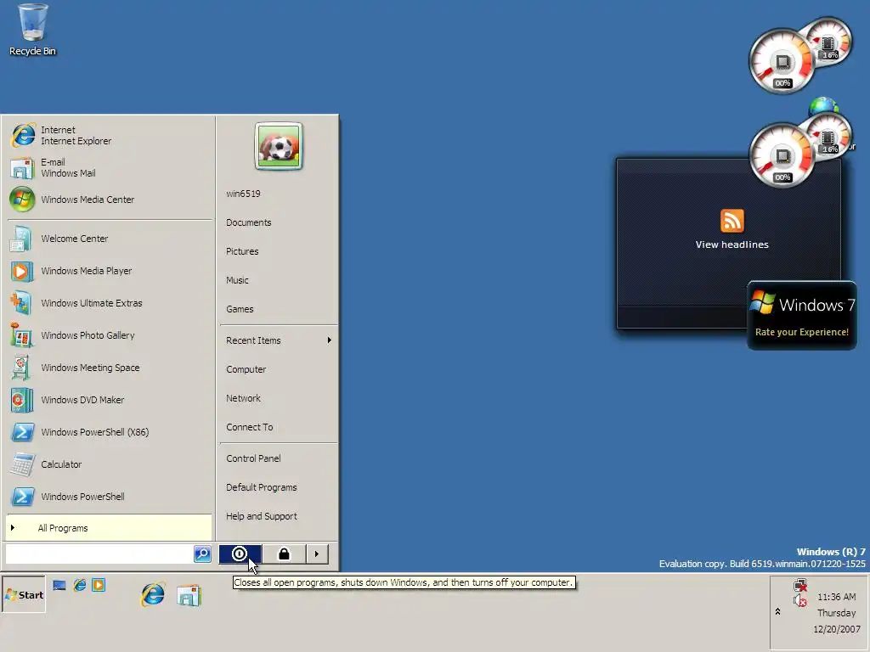Show hidden tray icons chevron
Viewport: 870px width, 652px height.
coord(778,611)
